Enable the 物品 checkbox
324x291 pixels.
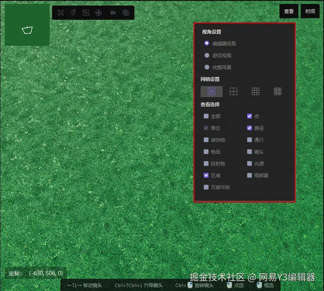pyautogui.click(x=206, y=152)
